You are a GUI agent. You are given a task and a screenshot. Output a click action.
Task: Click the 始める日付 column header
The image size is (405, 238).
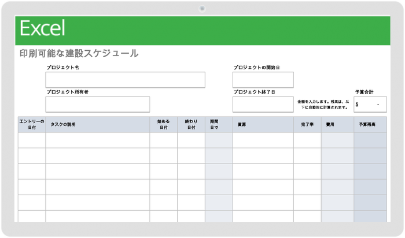point(164,125)
